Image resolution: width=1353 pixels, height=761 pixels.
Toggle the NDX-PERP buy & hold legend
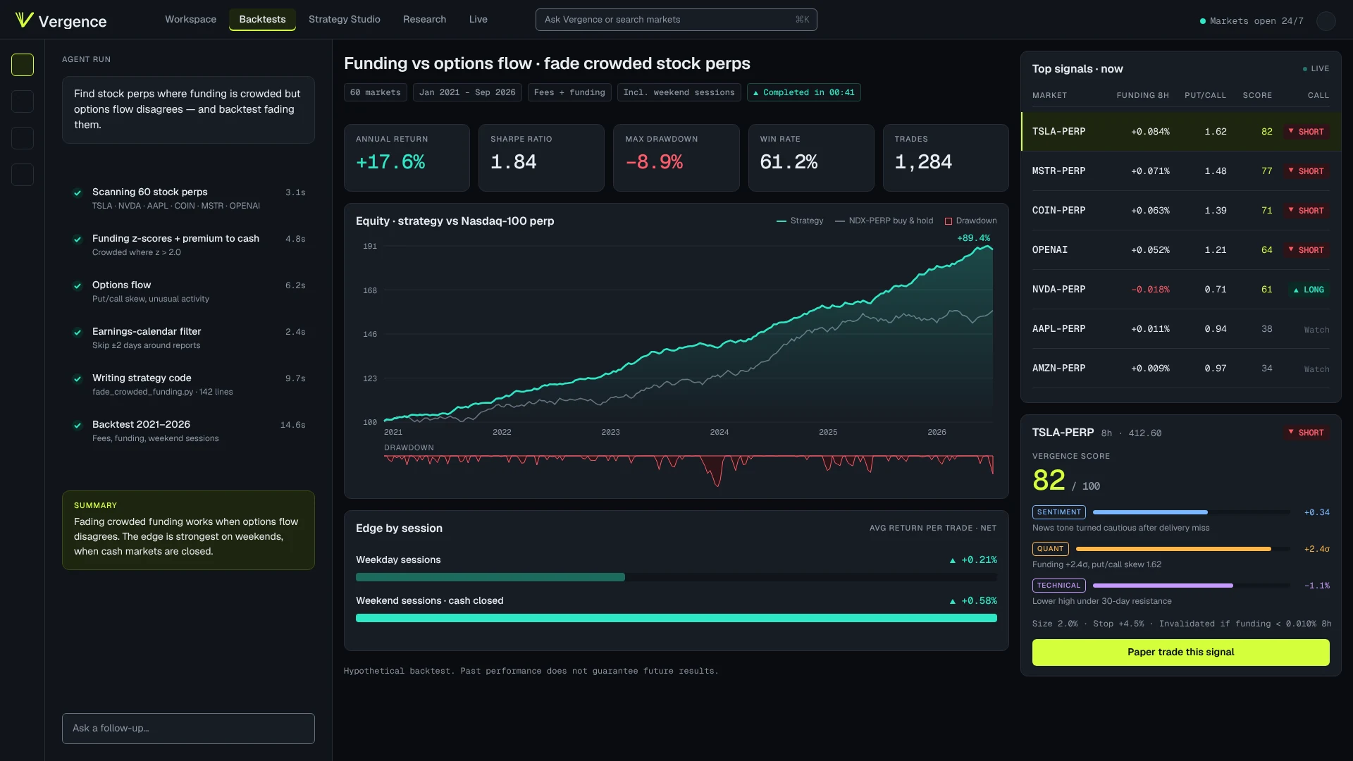click(x=884, y=221)
